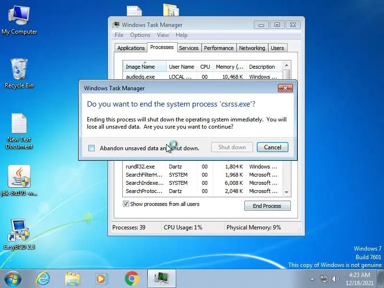The height and width of the screenshot is (288, 384).
Task: Maximize the Windows Task Manager window
Action: click(x=277, y=25)
